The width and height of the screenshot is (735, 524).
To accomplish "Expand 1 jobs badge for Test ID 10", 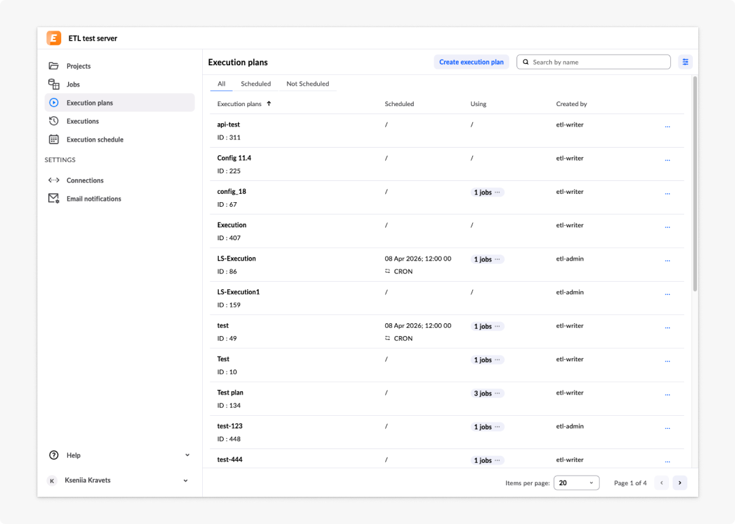I will [487, 360].
